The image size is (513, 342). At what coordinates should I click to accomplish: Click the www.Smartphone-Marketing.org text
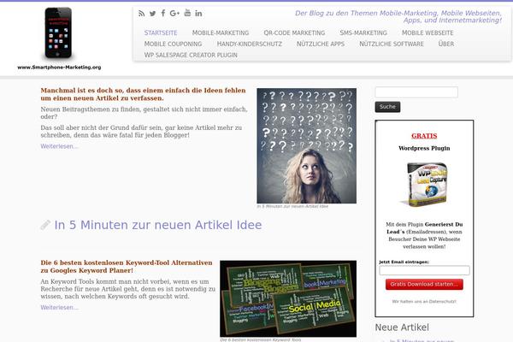tap(59, 68)
